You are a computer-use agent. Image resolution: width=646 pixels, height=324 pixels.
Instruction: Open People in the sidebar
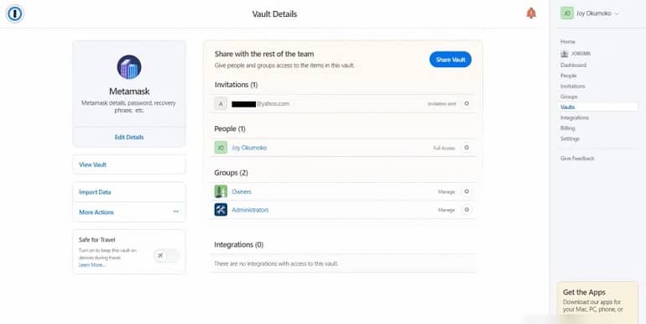[x=569, y=76]
